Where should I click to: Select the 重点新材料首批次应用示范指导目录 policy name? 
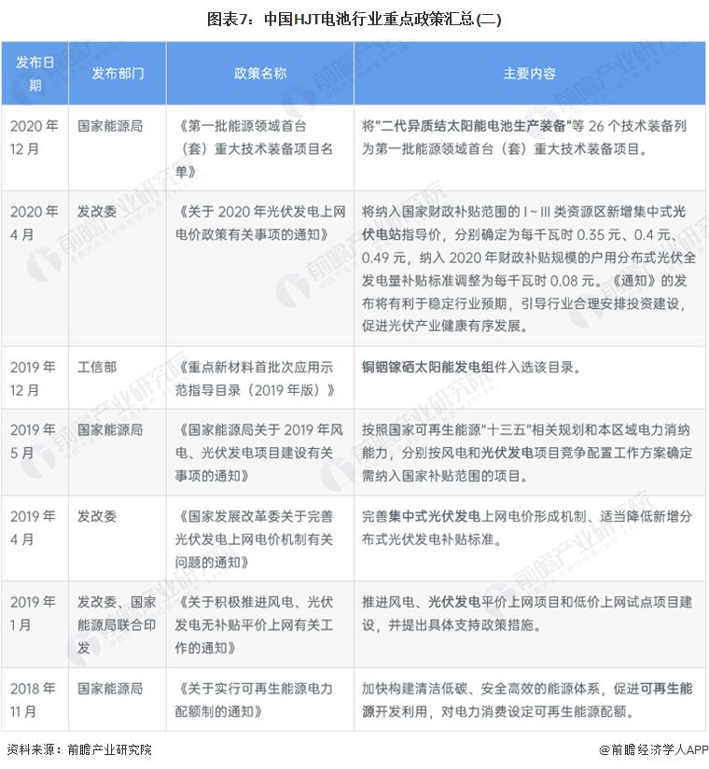pos(255,379)
